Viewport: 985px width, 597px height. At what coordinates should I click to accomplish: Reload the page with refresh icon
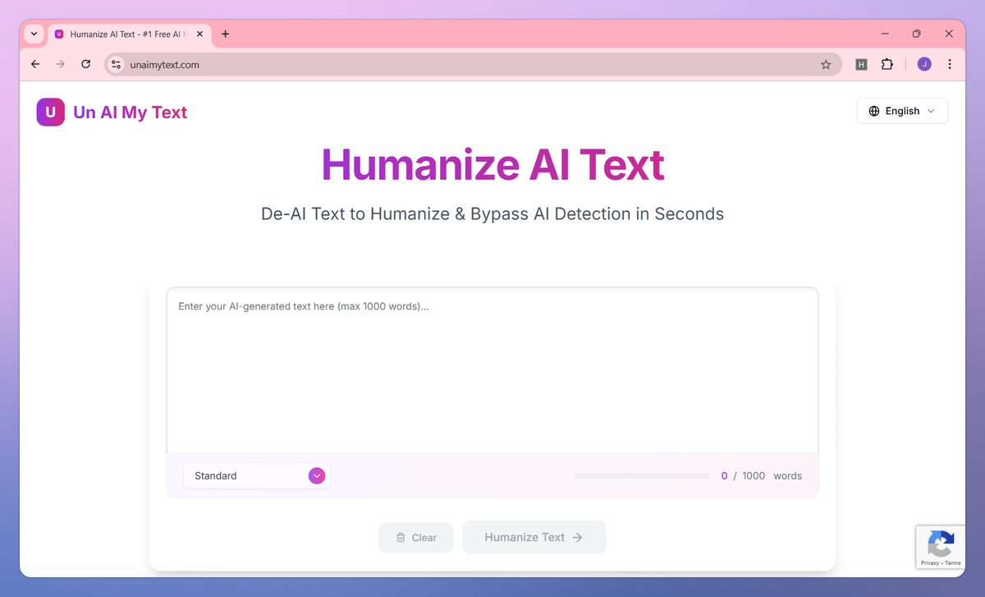tap(85, 64)
